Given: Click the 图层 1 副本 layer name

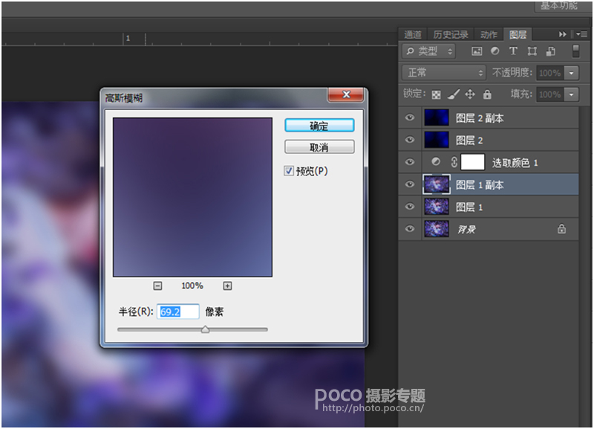Looking at the screenshot, I should click(x=480, y=185).
